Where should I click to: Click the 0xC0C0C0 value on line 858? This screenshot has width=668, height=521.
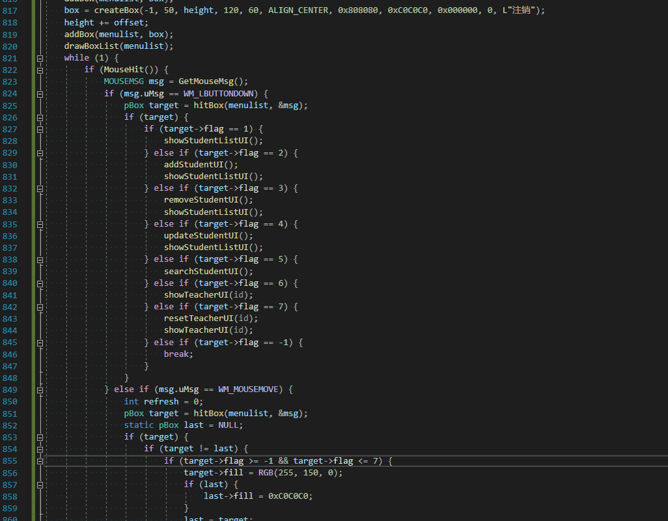tap(288, 496)
